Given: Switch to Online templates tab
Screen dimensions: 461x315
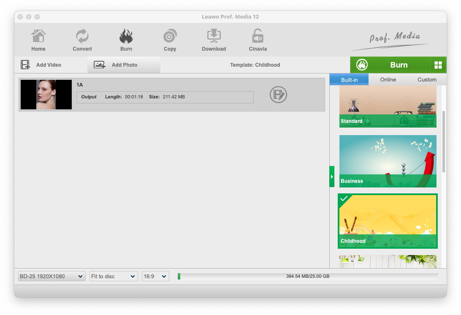Looking at the screenshot, I should [388, 80].
